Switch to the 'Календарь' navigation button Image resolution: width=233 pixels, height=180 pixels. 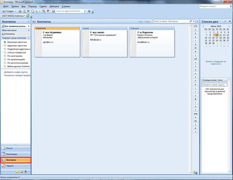tap(15, 154)
